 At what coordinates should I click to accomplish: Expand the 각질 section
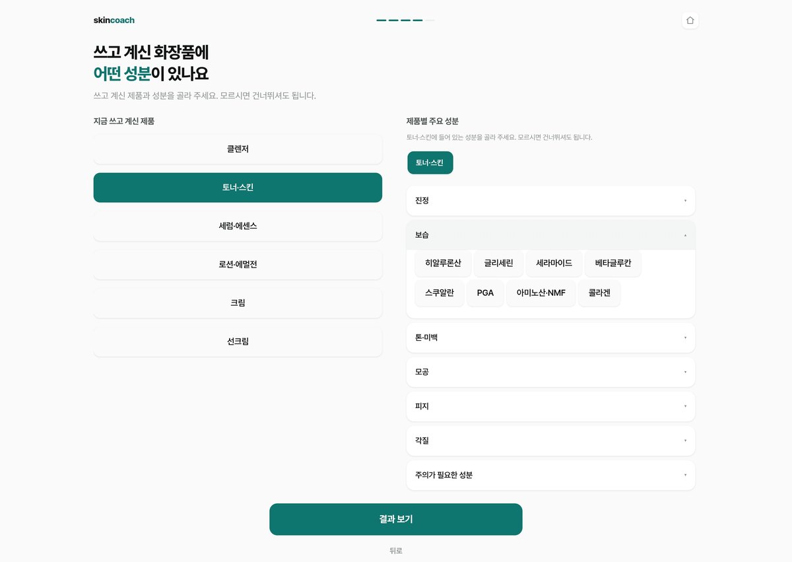pos(550,440)
